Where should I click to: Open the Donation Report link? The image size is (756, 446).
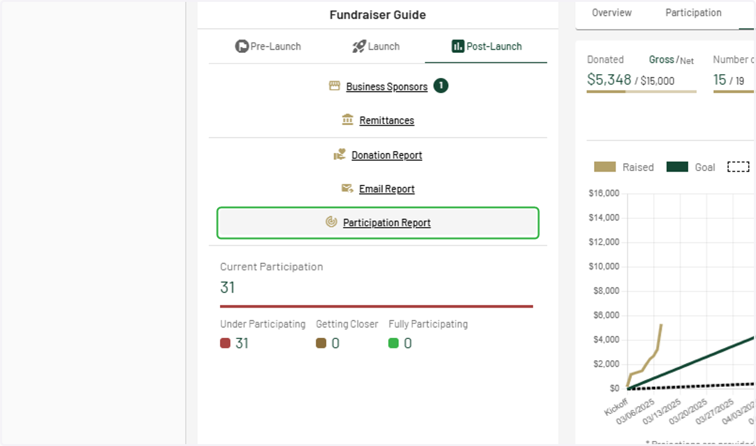[387, 155]
